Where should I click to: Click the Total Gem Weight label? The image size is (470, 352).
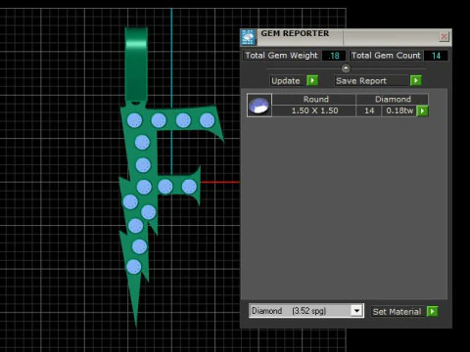pyautogui.click(x=281, y=56)
